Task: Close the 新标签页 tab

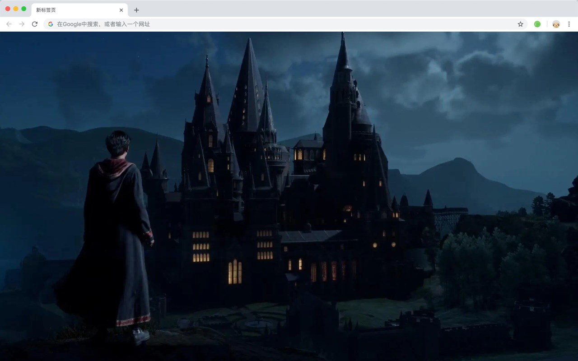Action: (x=121, y=10)
